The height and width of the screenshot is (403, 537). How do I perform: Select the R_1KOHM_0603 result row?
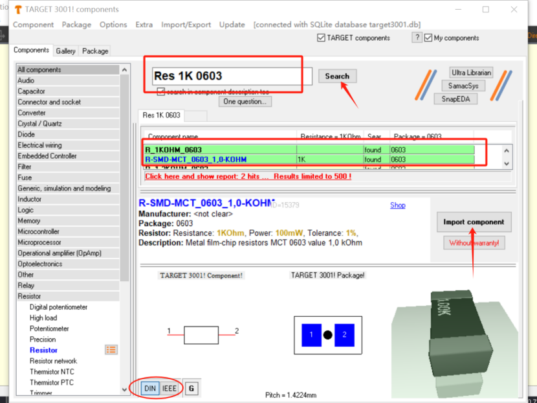tap(309, 150)
